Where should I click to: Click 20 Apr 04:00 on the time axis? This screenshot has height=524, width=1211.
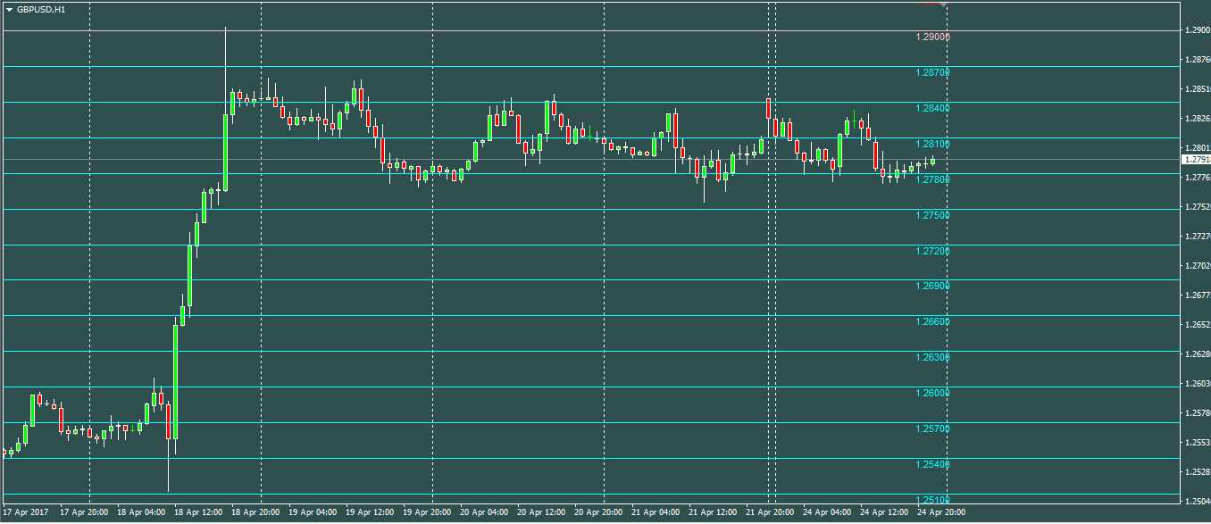click(484, 513)
